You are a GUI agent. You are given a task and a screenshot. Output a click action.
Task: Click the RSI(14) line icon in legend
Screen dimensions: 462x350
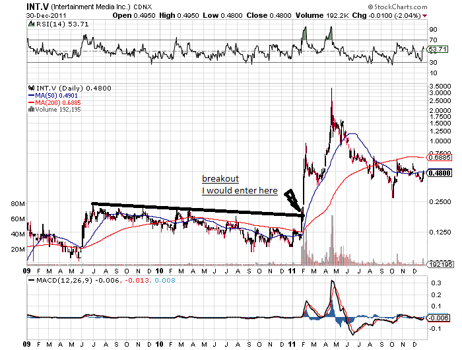click(x=30, y=24)
